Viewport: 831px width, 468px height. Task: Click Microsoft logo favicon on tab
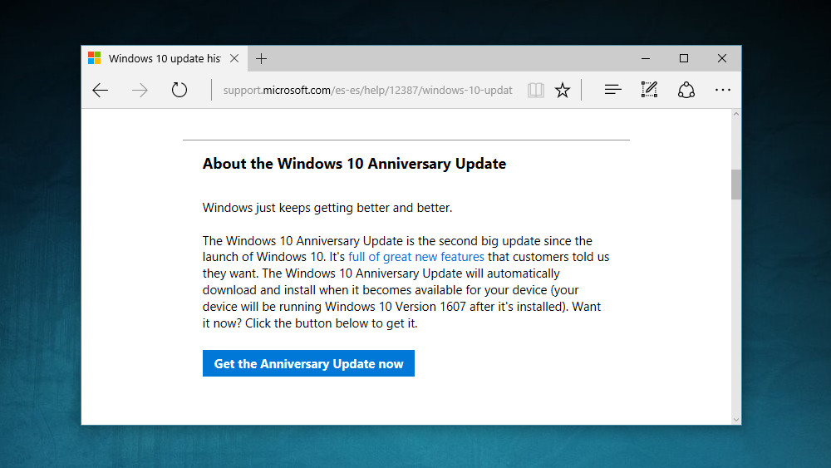95,57
